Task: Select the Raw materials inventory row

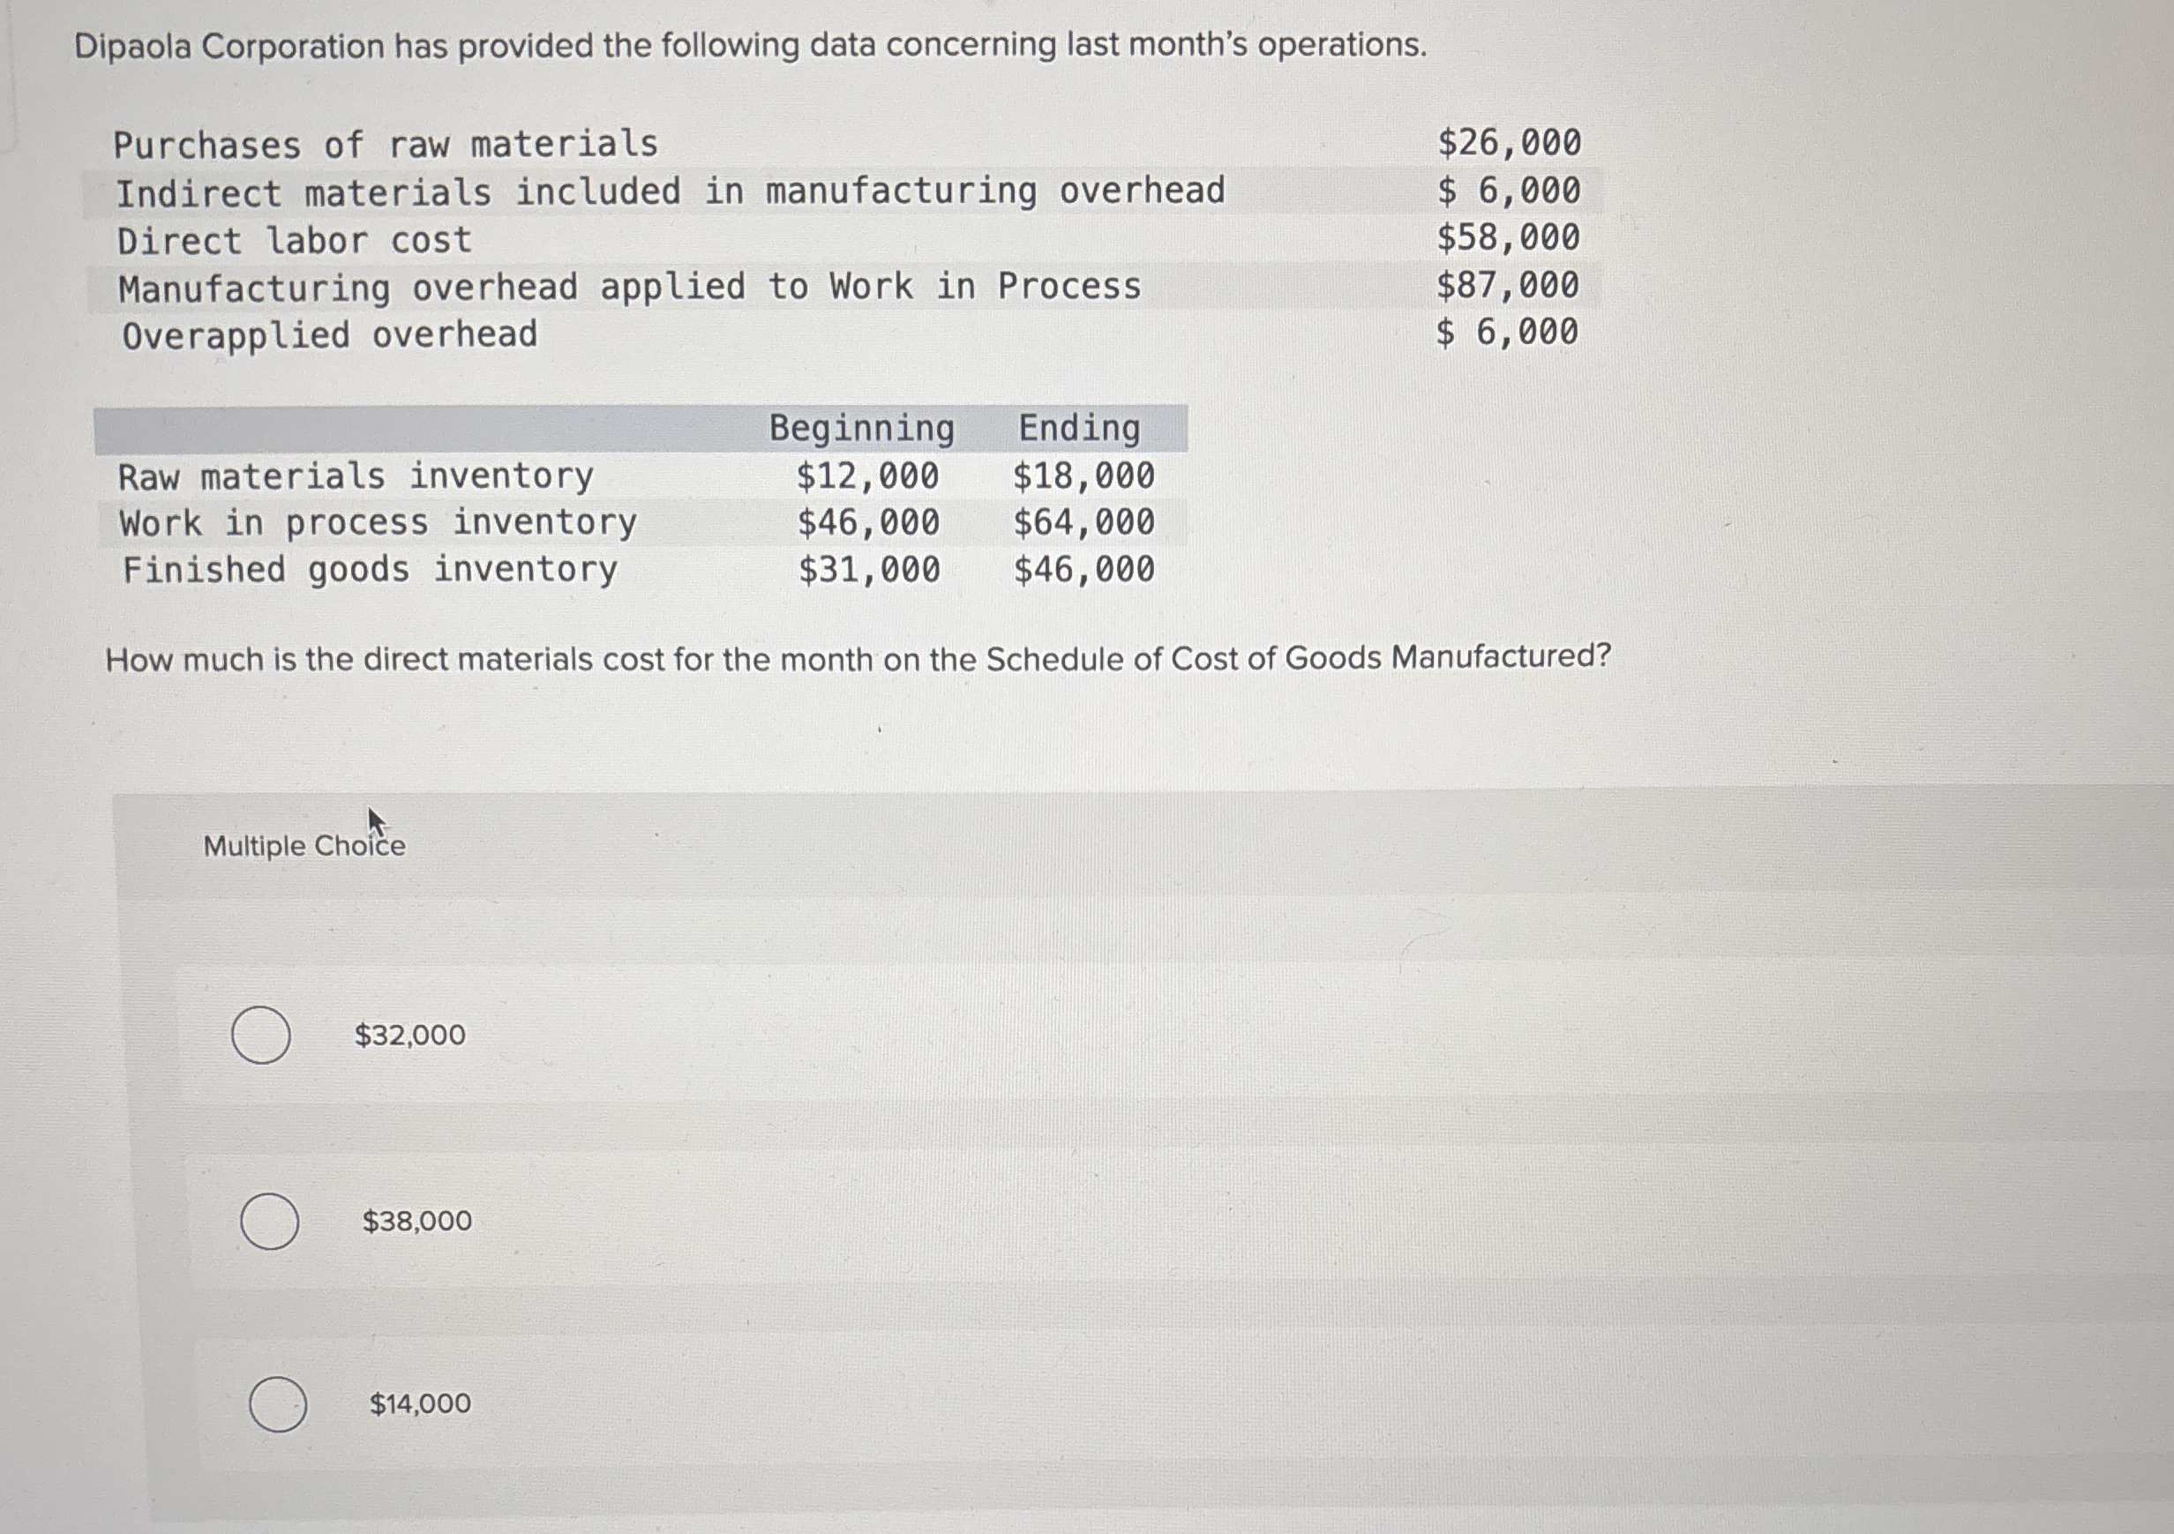Action: (354, 476)
